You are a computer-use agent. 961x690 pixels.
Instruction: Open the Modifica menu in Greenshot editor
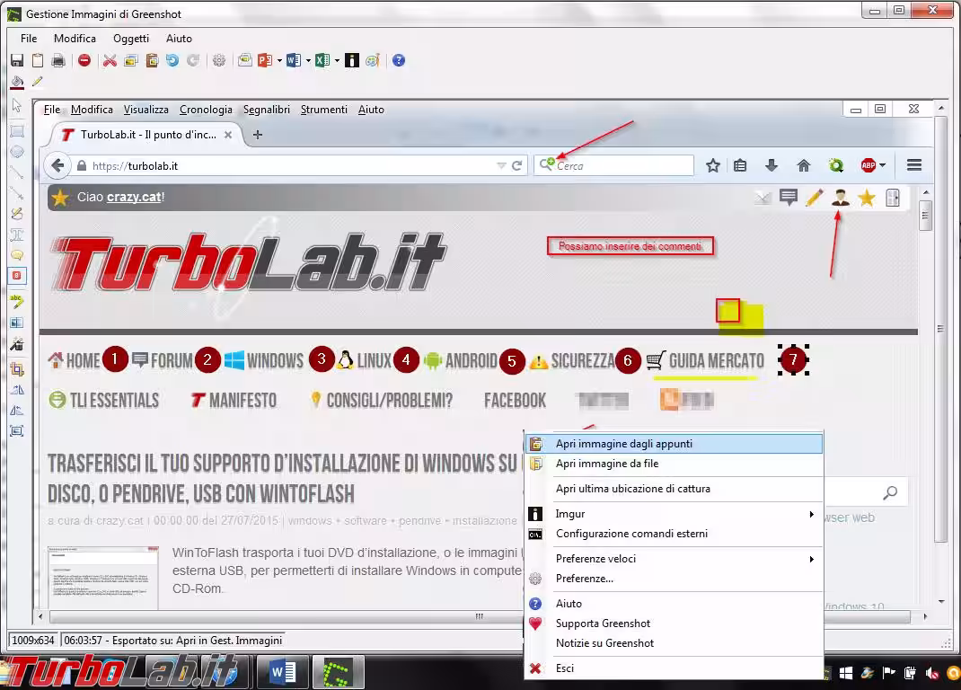[x=75, y=38]
